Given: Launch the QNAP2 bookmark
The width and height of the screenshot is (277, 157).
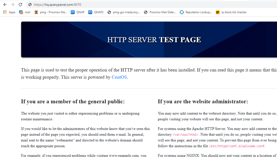Looking at the screenshot, I should pyautogui.click(x=96, y=12).
